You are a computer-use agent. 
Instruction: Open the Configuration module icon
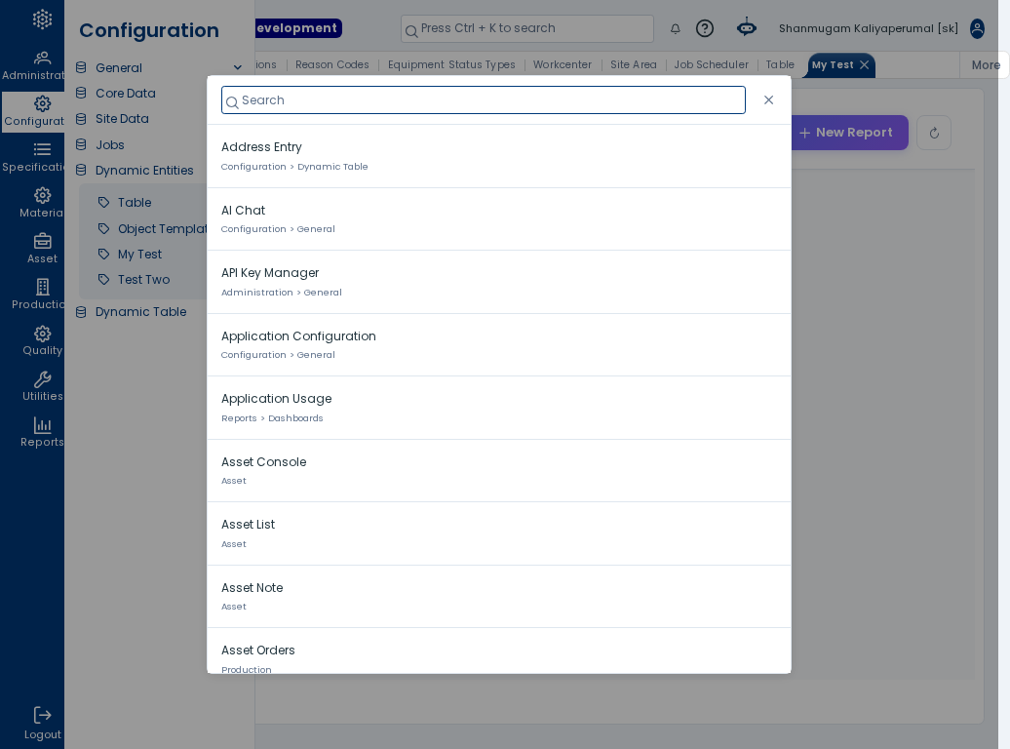pos(43,103)
